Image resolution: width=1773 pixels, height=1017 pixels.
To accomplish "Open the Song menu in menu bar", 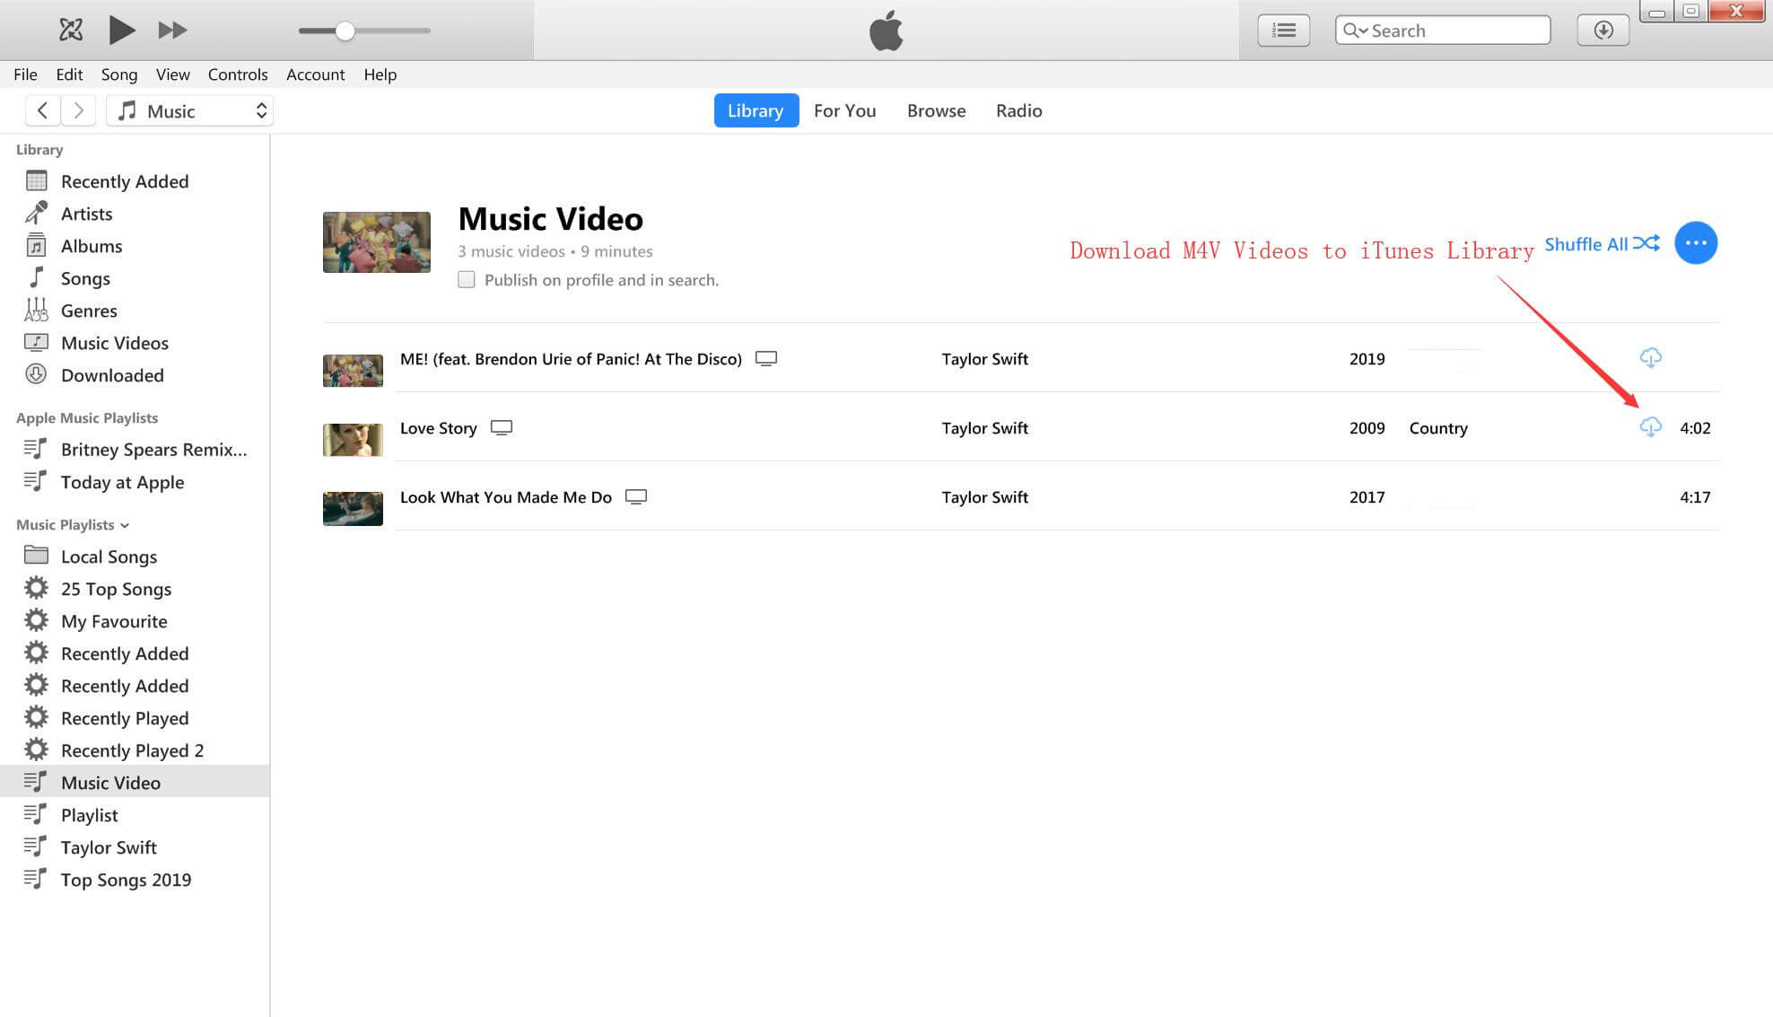I will click(x=118, y=75).
